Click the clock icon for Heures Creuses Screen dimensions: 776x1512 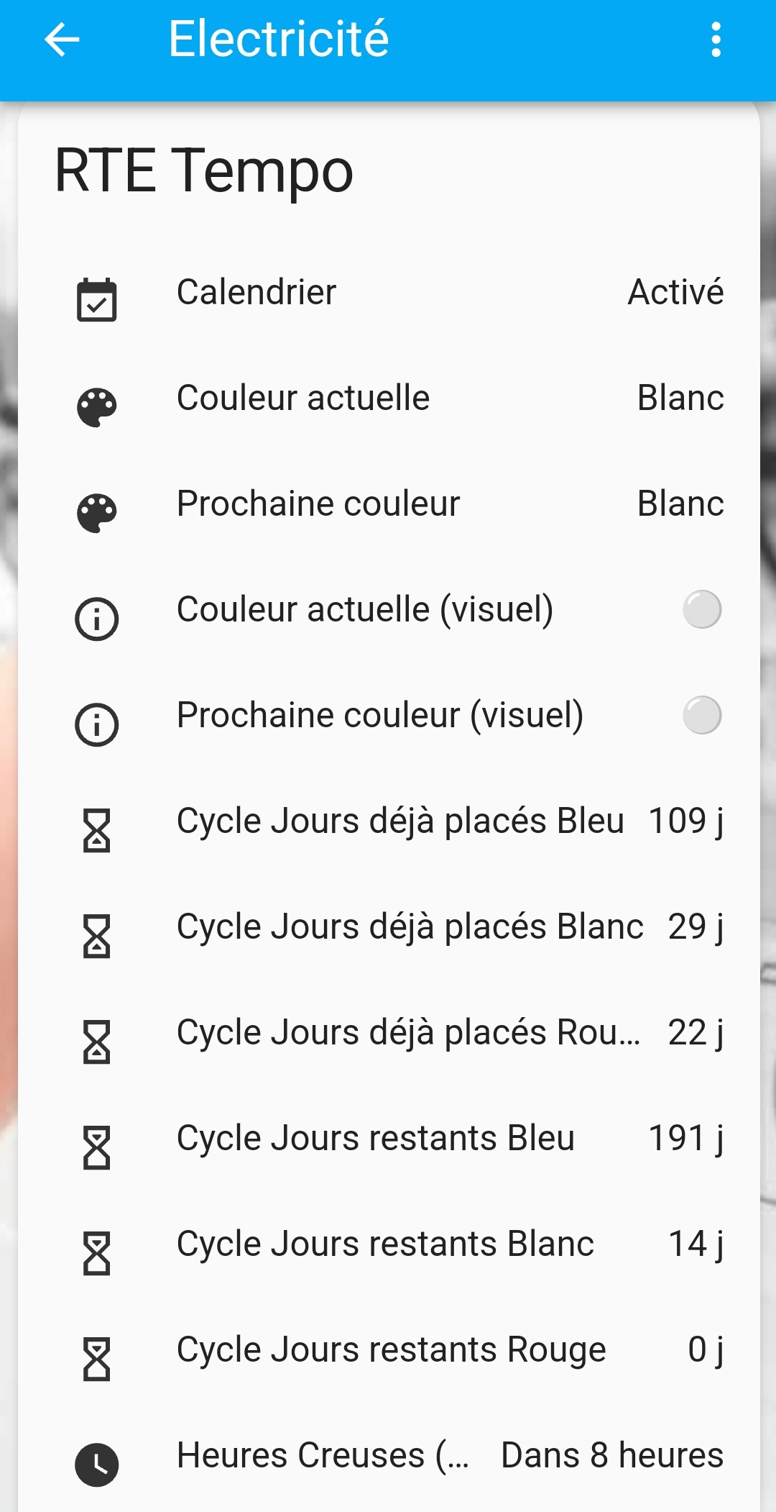(x=97, y=1465)
